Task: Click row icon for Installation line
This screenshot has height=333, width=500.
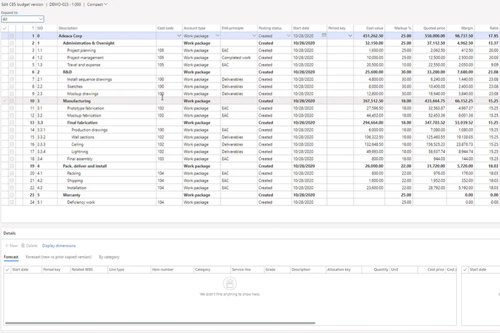Action: [12, 188]
